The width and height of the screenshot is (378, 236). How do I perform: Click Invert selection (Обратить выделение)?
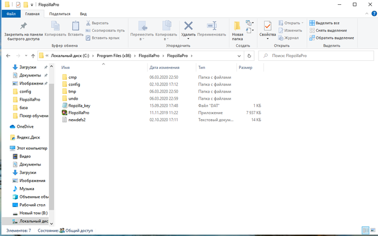332,38
